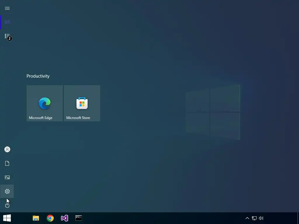Click the Show desktop strip
299x224 pixels.
[298, 218]
